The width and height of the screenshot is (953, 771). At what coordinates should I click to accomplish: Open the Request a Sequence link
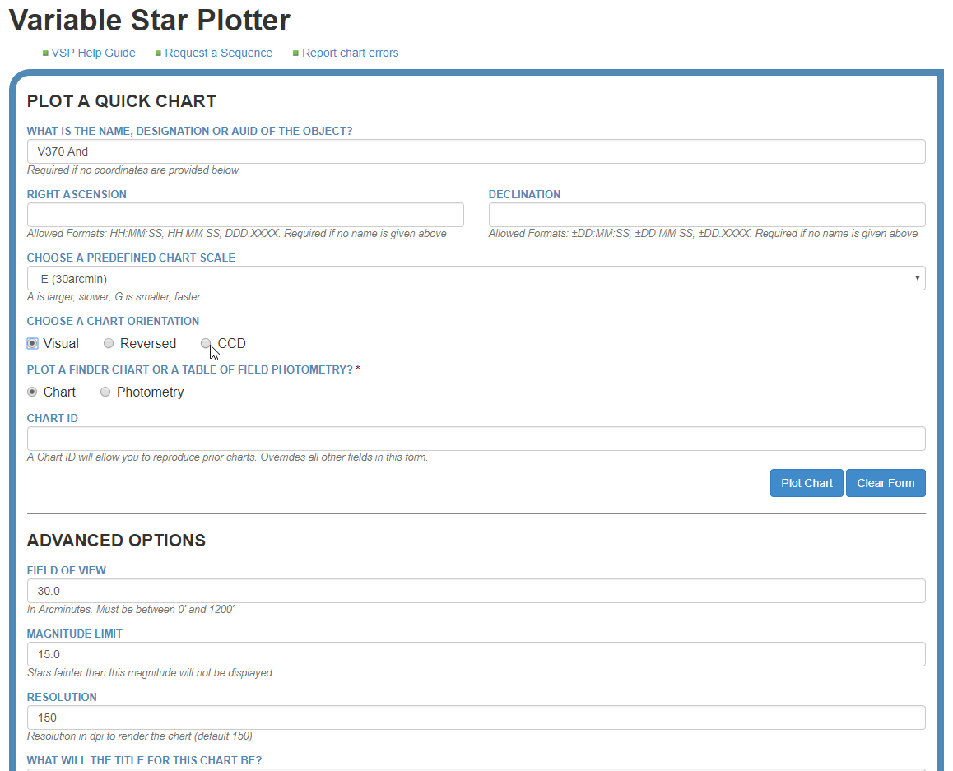pyautogui.click(x=218, y=53)
